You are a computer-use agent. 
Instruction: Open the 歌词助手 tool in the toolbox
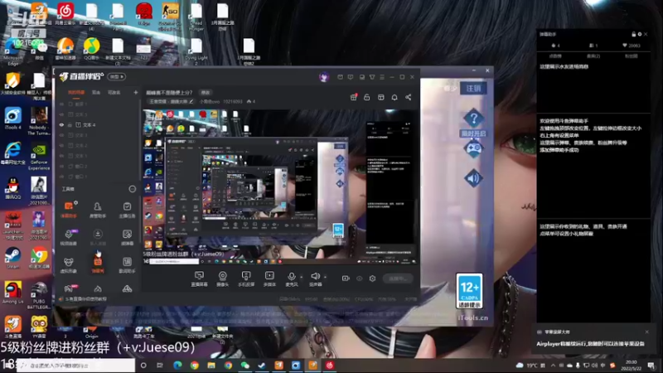point(127,265)
